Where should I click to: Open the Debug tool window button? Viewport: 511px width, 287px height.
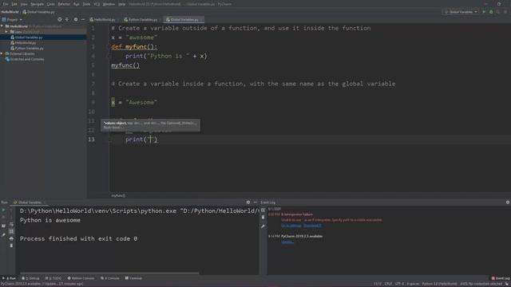point(31,278)
